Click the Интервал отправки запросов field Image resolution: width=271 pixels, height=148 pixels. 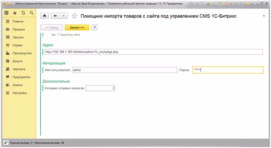click(100, 88)
